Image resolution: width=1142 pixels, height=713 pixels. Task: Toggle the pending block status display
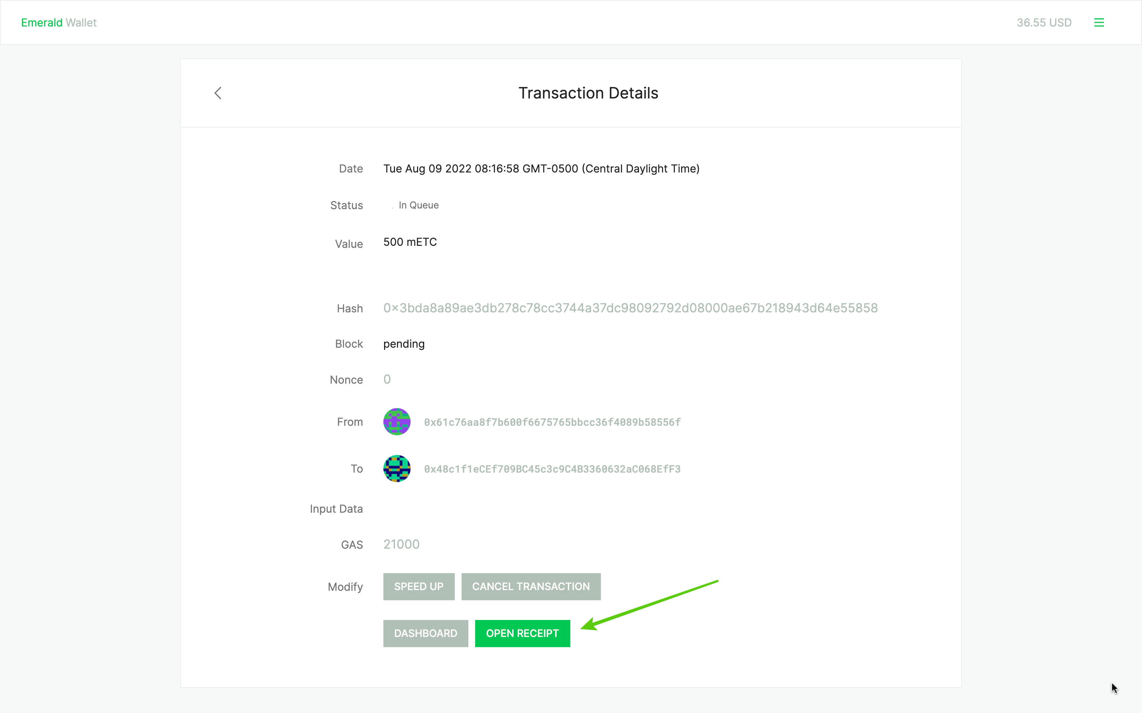pyautogui.click(x=404, y=343)
